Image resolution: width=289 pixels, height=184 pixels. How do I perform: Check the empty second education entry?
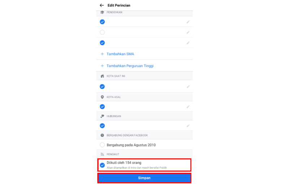[x=102, y=32]
